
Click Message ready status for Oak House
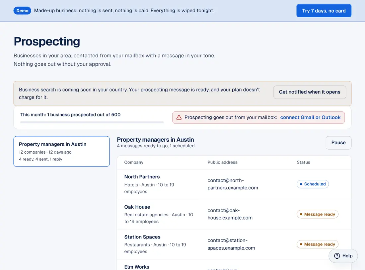pyautogui.click(x=317, y=214)
